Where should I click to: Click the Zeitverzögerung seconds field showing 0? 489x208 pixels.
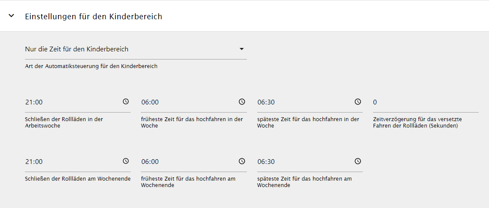tap(426, 102)
